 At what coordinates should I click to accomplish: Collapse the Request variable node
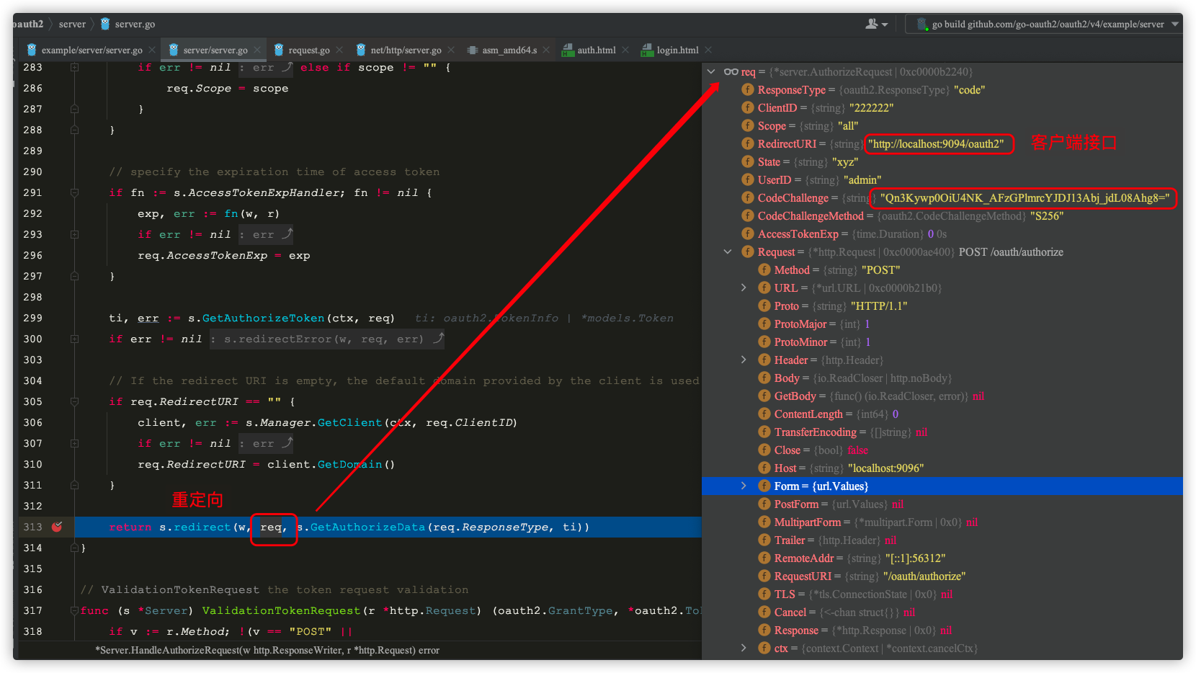pos(728,251)
